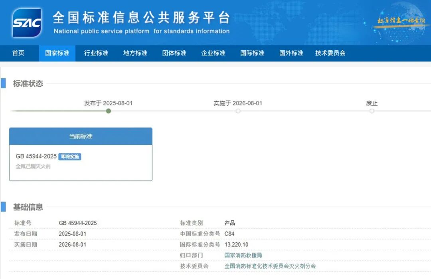Open GB 45944-2025 in current standard card
Image resolution: width=431 pixels, height=279 pixels.
[36, 156]
